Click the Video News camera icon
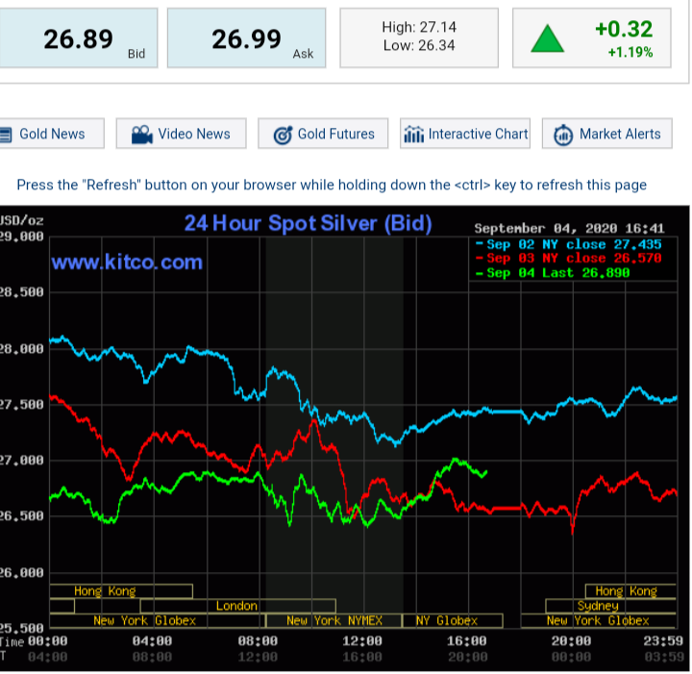Screen dimensions: 692x674 142,135
